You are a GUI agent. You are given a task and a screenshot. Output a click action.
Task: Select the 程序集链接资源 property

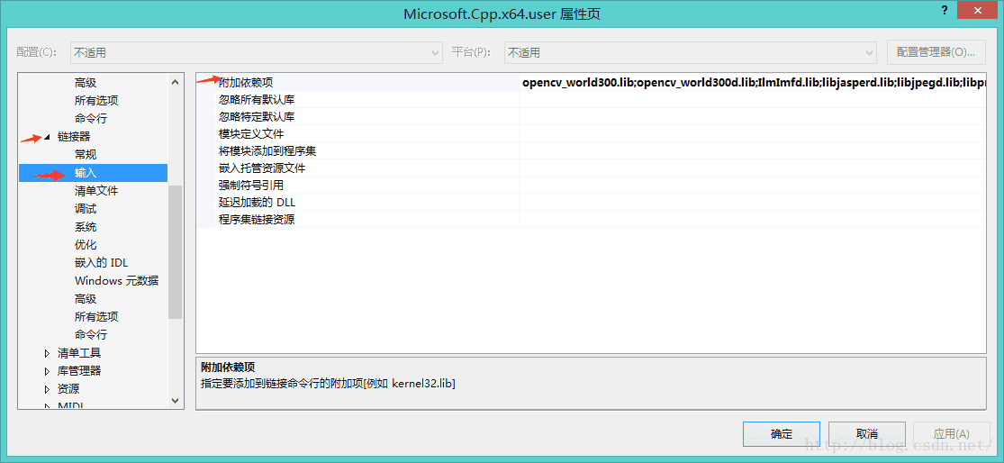coord(257,220)
